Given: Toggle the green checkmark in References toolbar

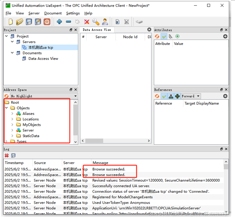Looking at the screenshot, I should 164,96.
